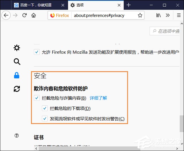Switch to the 百度一下，你就知道 tab
Image resolution: width=184 pixels, height=151 pixels.
click(x=40, y=5)
